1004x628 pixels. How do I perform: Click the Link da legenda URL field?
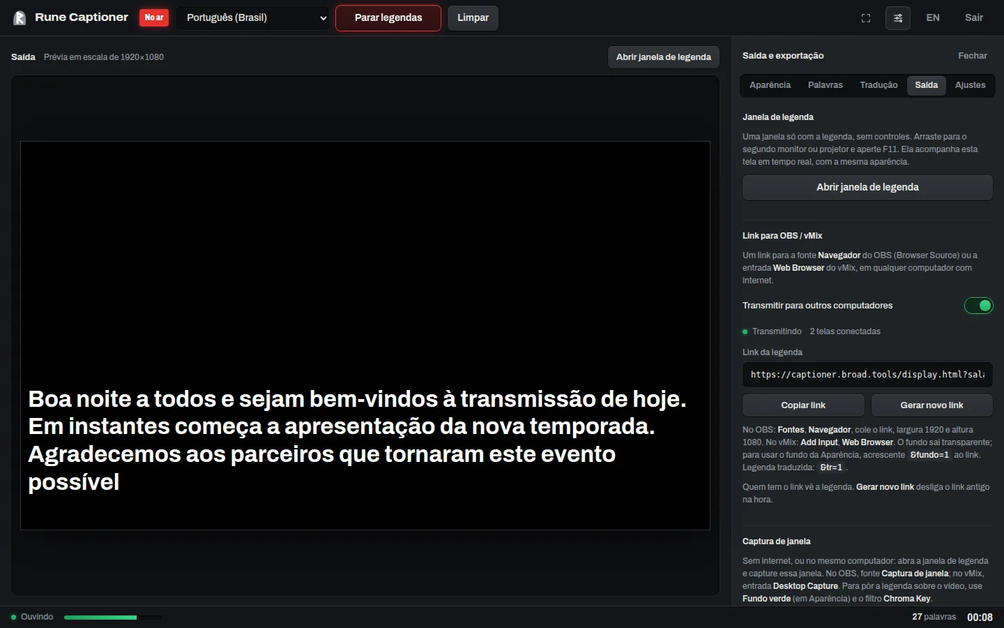867,375
